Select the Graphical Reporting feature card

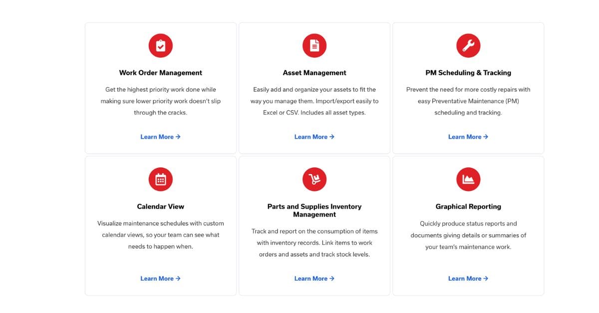pyautogui.click(x=468, y=224)
